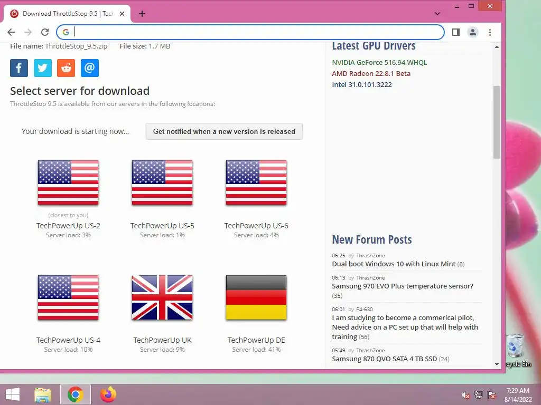Open commercial pilot PC setup forum post
The width and height of the screenshot is (541, 405).
coord(405,327)
